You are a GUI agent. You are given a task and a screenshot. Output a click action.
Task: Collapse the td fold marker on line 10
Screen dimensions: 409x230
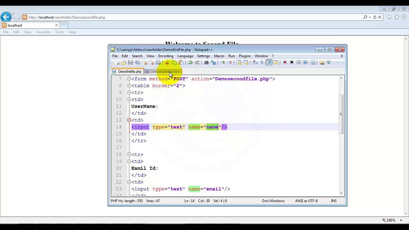129,99
